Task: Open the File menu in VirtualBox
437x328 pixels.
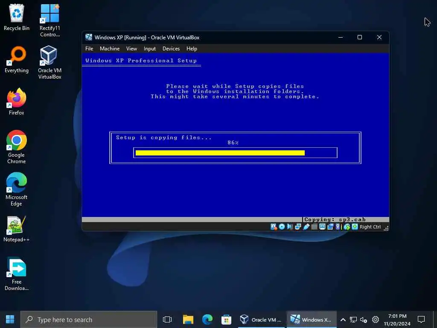Action: [89, 49]
